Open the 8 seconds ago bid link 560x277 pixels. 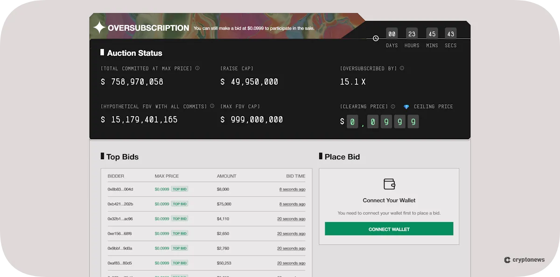click(x=293, y=189)
